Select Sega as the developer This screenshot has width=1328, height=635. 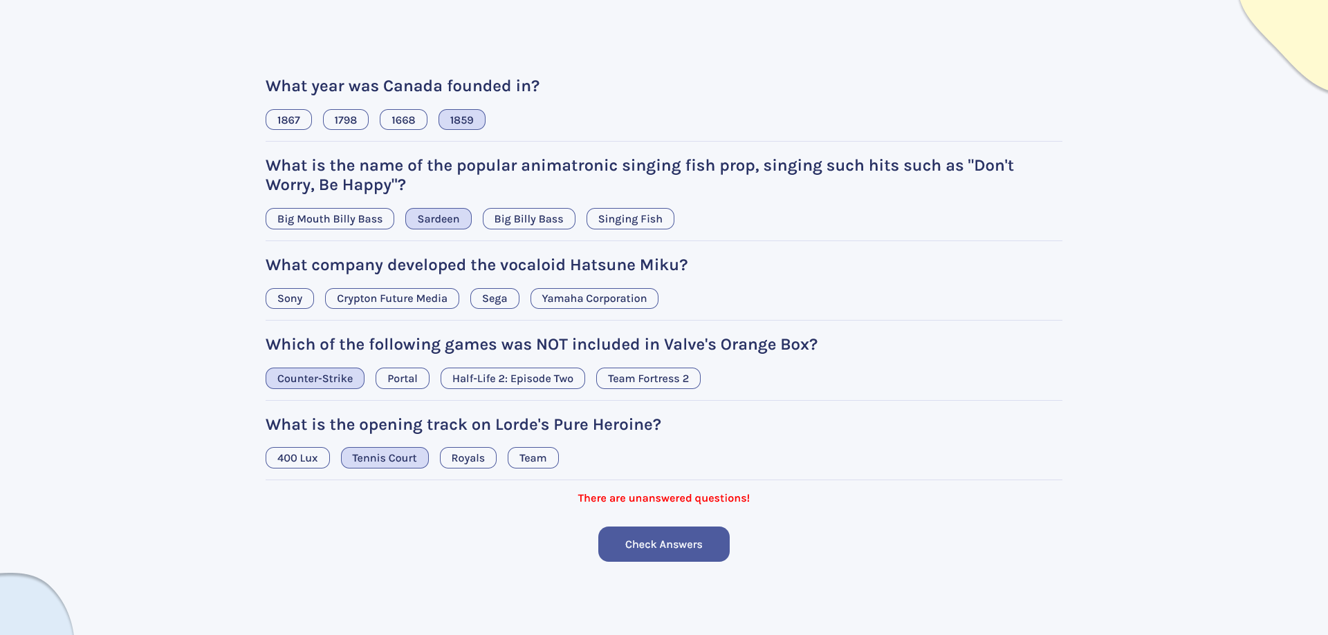[x=494, y=298]
